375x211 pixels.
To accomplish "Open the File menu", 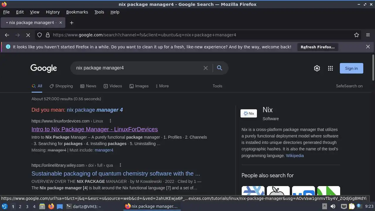I will (6, 12).
